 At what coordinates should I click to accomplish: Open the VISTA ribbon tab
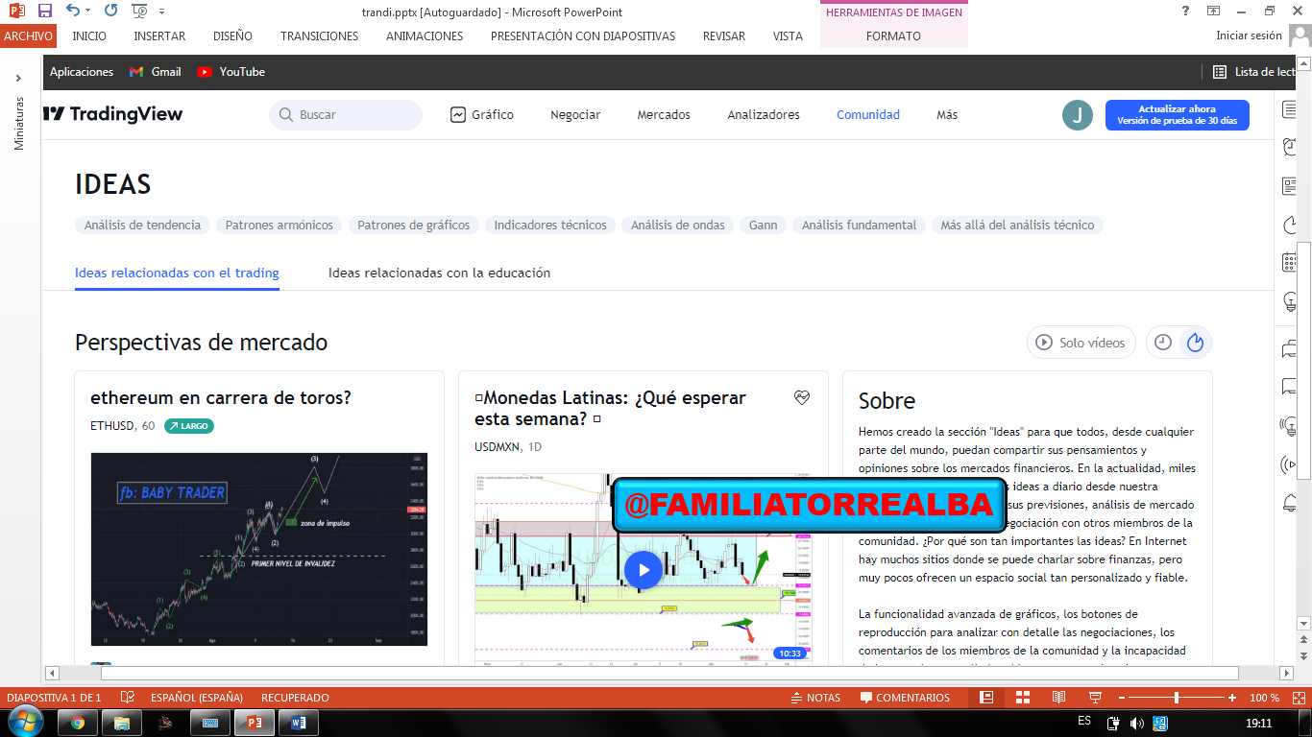coord(788,36)
